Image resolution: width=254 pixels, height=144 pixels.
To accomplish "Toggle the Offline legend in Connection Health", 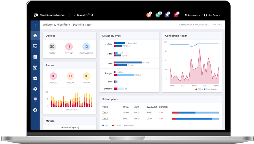I will tap(199, 89).
